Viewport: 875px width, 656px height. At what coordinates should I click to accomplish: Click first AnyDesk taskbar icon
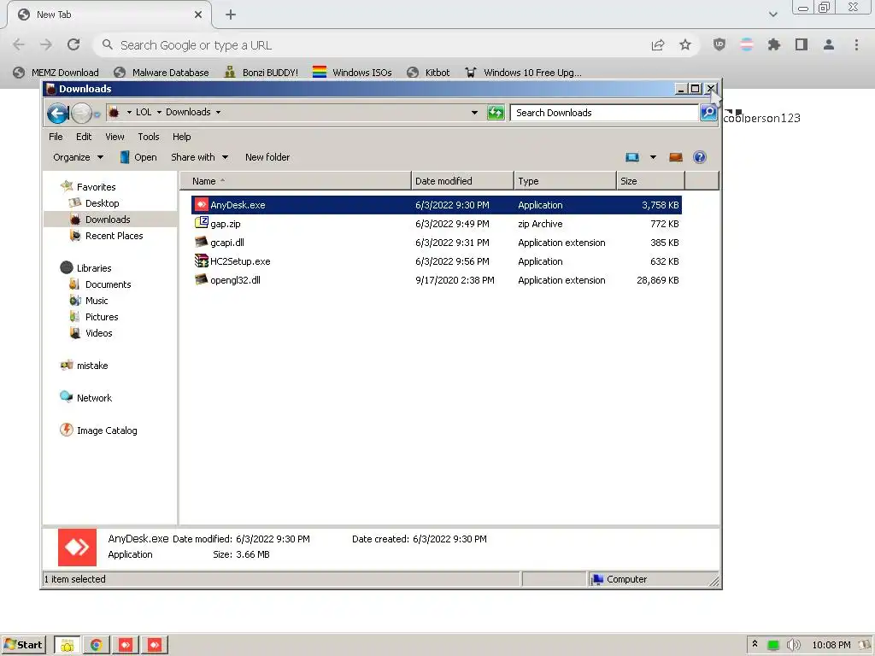[x=125, y=645]
